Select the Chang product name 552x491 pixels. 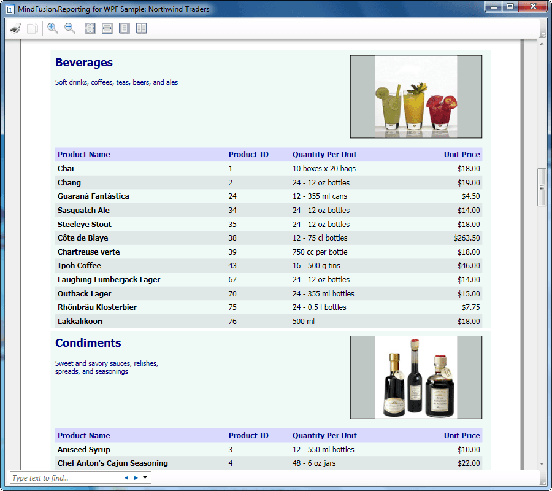tap(69, 183)
